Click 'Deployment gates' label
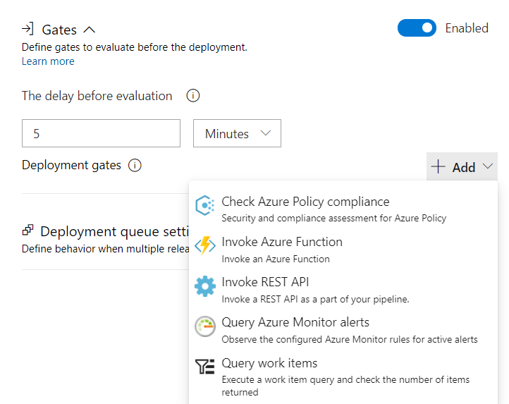 [x=71, y=165]
